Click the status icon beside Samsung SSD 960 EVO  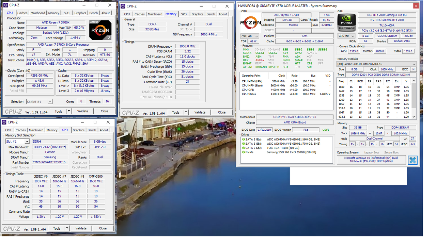tap(243, 152)
